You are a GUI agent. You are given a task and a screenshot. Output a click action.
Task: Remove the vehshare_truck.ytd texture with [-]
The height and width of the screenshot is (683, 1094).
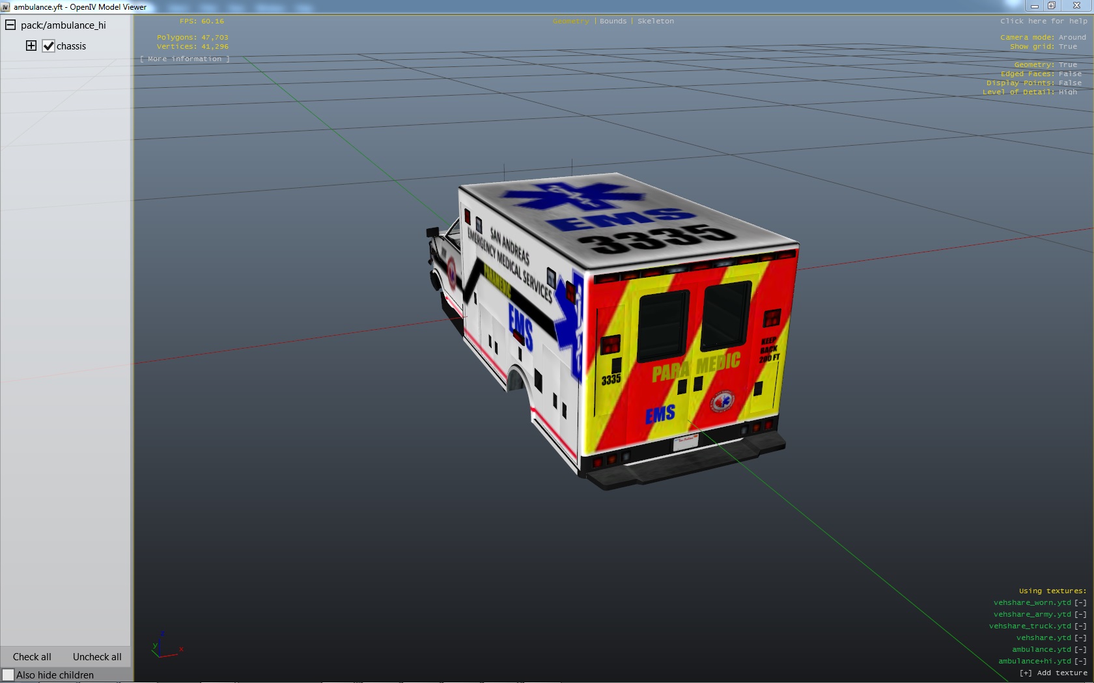coord(1080,626)
